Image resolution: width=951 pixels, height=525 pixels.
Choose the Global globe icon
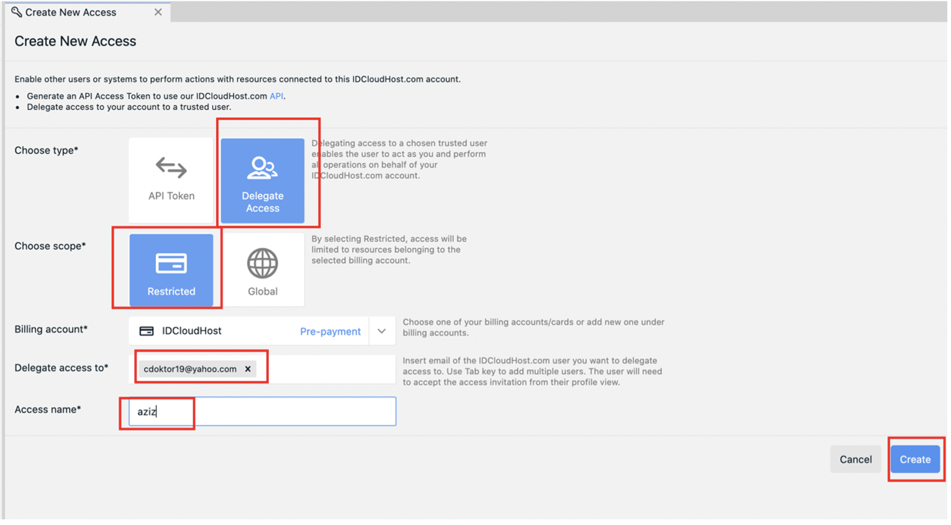tap(263, 263)
